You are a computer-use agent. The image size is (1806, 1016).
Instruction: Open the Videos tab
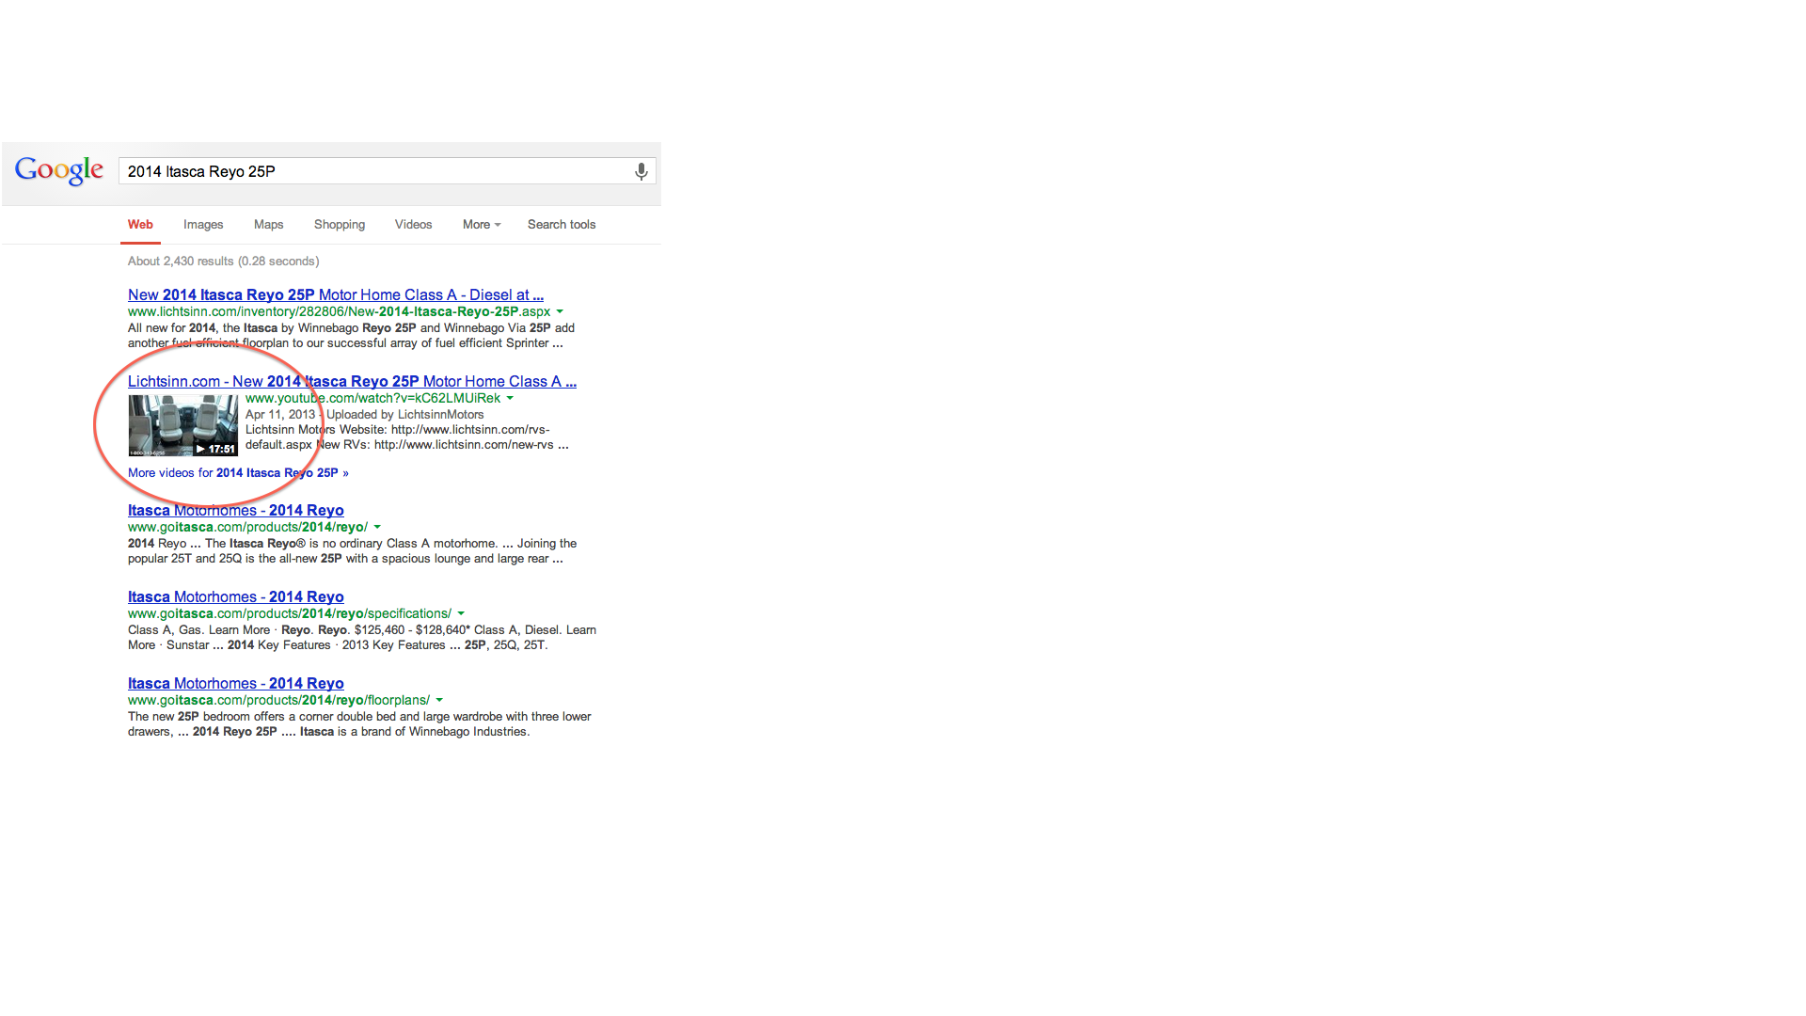[x=413, y=225]
